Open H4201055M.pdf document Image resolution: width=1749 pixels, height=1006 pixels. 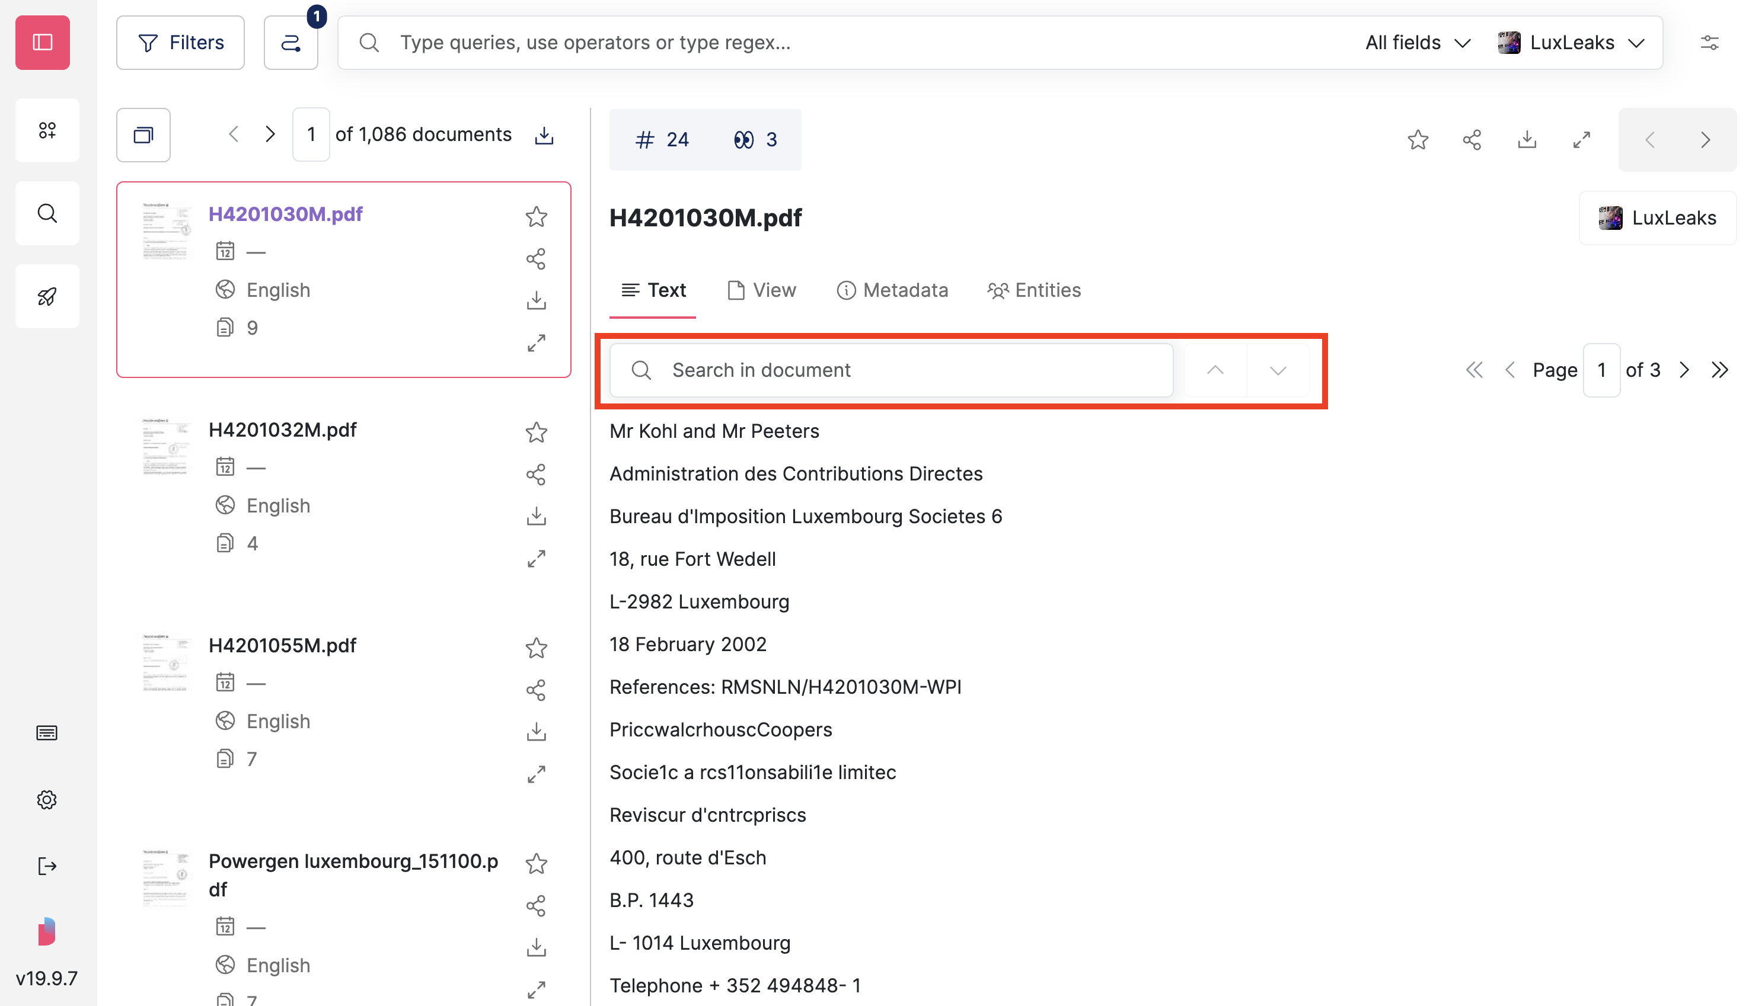pos(282,645)
